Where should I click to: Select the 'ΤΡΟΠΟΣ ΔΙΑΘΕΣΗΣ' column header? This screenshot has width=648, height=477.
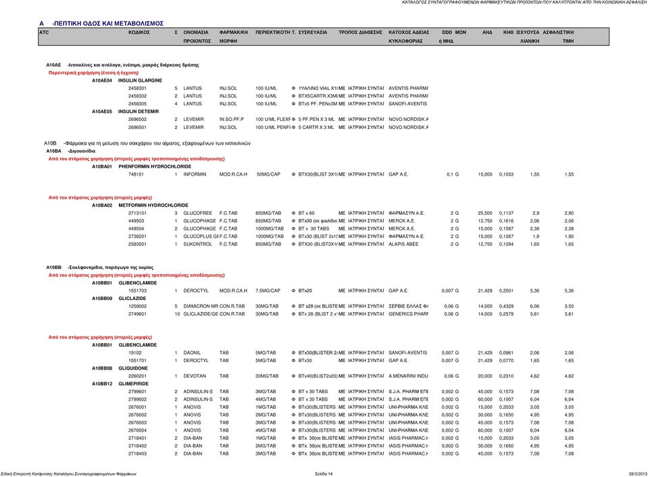click(x=360, y=32)
